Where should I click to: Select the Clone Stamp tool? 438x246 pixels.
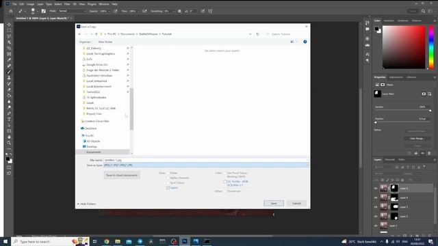coord(9,78)
